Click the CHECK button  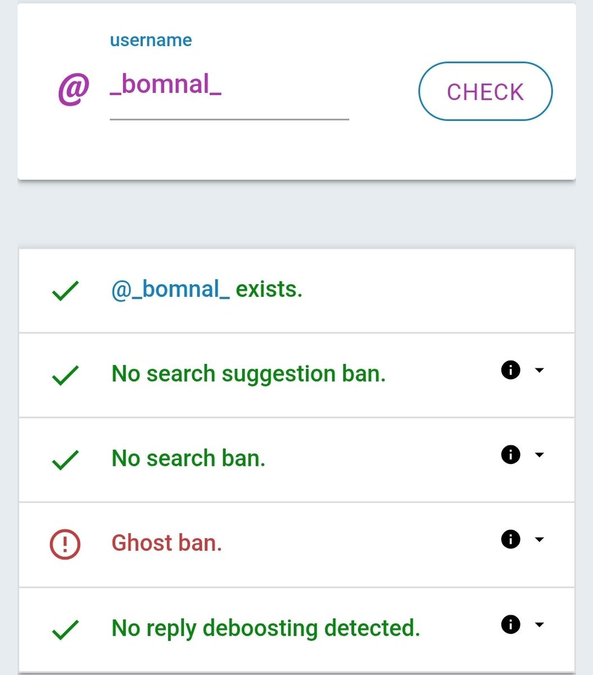(x=485, y=91)
